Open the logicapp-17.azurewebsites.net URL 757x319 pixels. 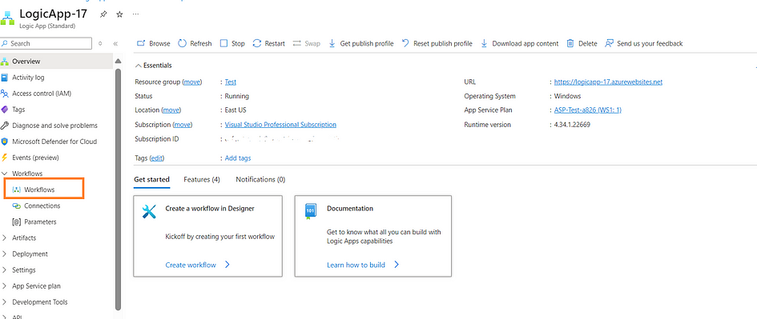608,82
